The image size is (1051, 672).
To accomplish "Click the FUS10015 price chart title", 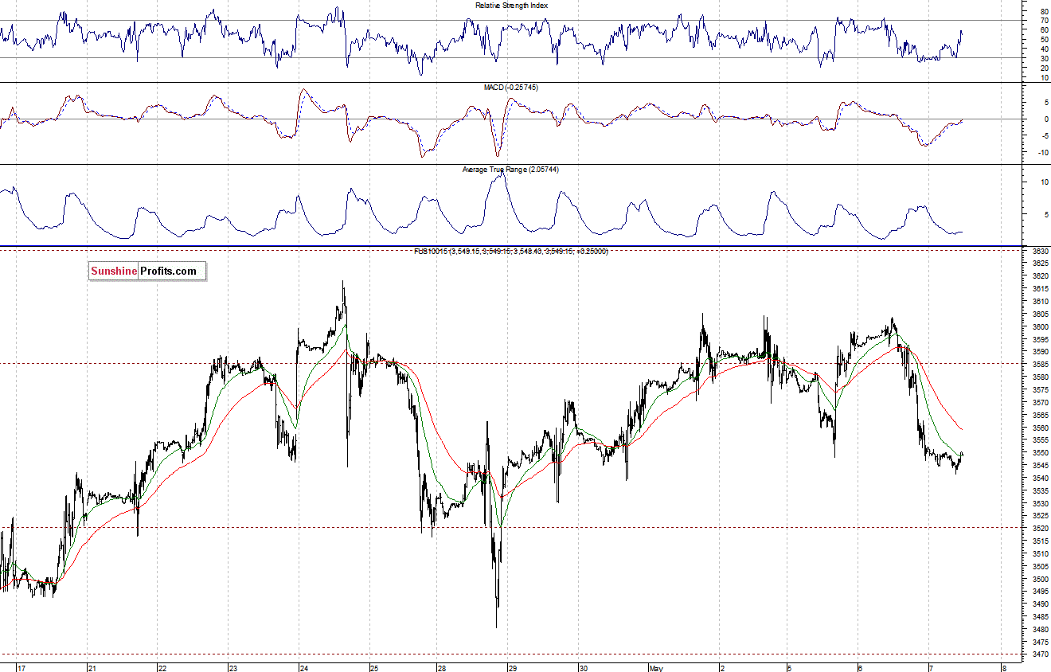I will pyautogui.click(x=510, y=252).
